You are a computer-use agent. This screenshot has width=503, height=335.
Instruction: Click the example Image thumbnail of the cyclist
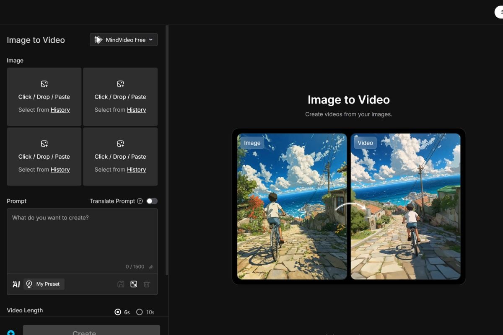pos(292,206)
